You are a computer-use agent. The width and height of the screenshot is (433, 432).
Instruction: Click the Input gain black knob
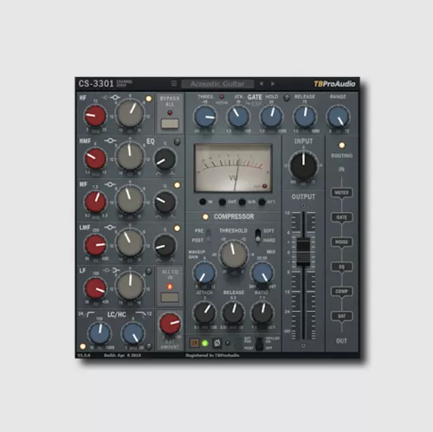[x=303, y=166]
